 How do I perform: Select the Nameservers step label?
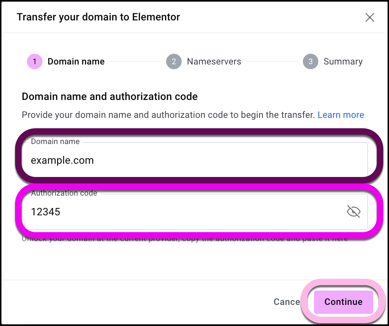(214, 61)
